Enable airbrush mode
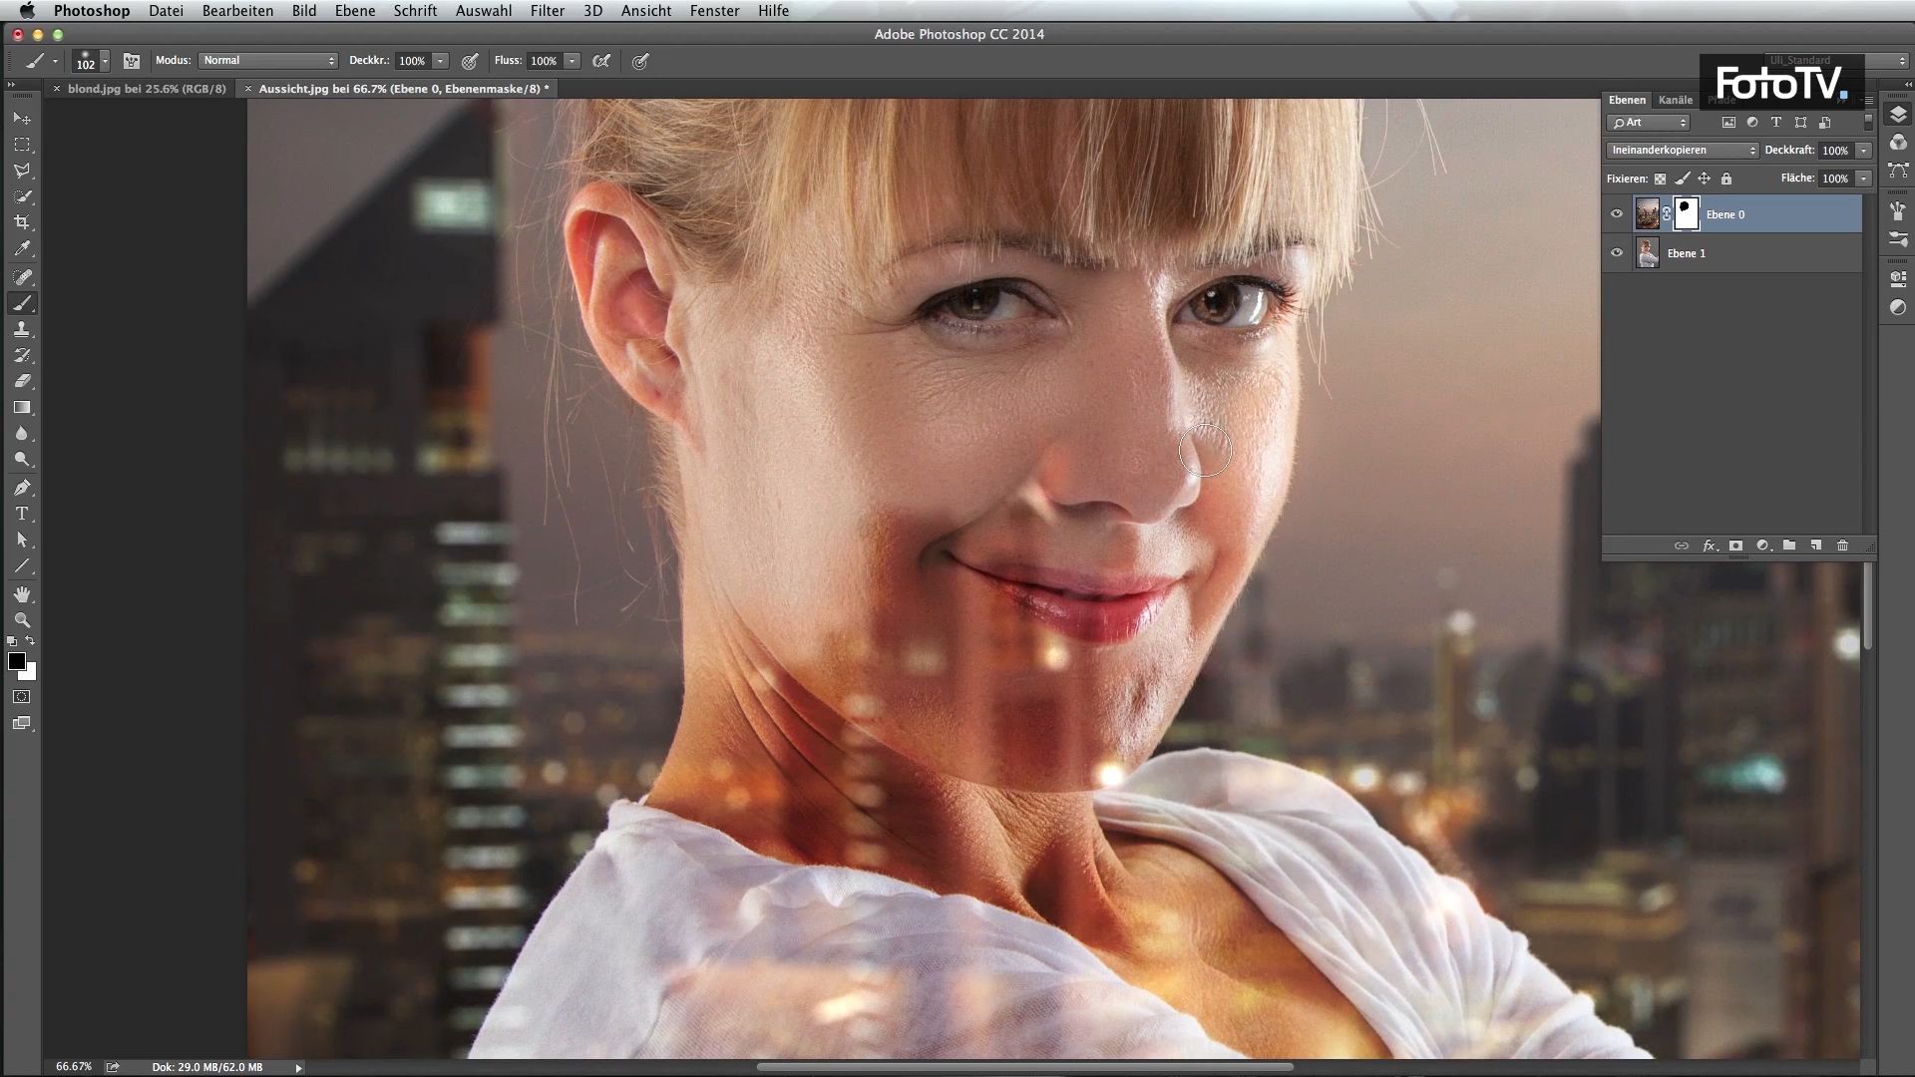Image resolution: width=1915 pixels, height=1077 pixels. [x=601, y=61]
